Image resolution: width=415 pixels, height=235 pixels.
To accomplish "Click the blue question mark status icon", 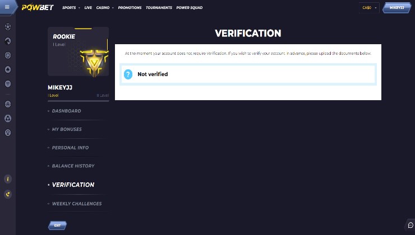I will point(128,74).
